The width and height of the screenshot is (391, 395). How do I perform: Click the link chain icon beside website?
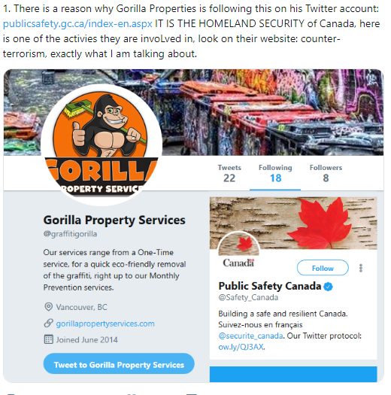(49, 324)
